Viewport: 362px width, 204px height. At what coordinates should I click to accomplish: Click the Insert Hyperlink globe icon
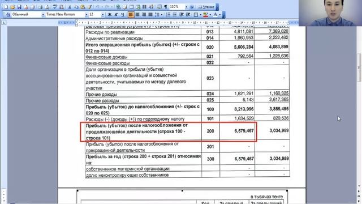coord(118,7)
